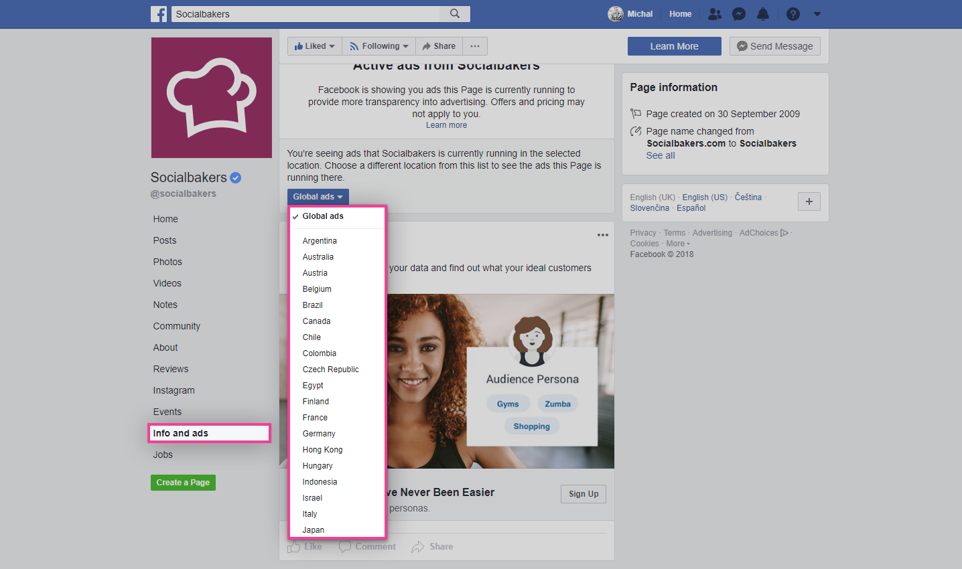962x569 pixels.
Task: Click Home in the top navigation
Action: tap(681, 14)
